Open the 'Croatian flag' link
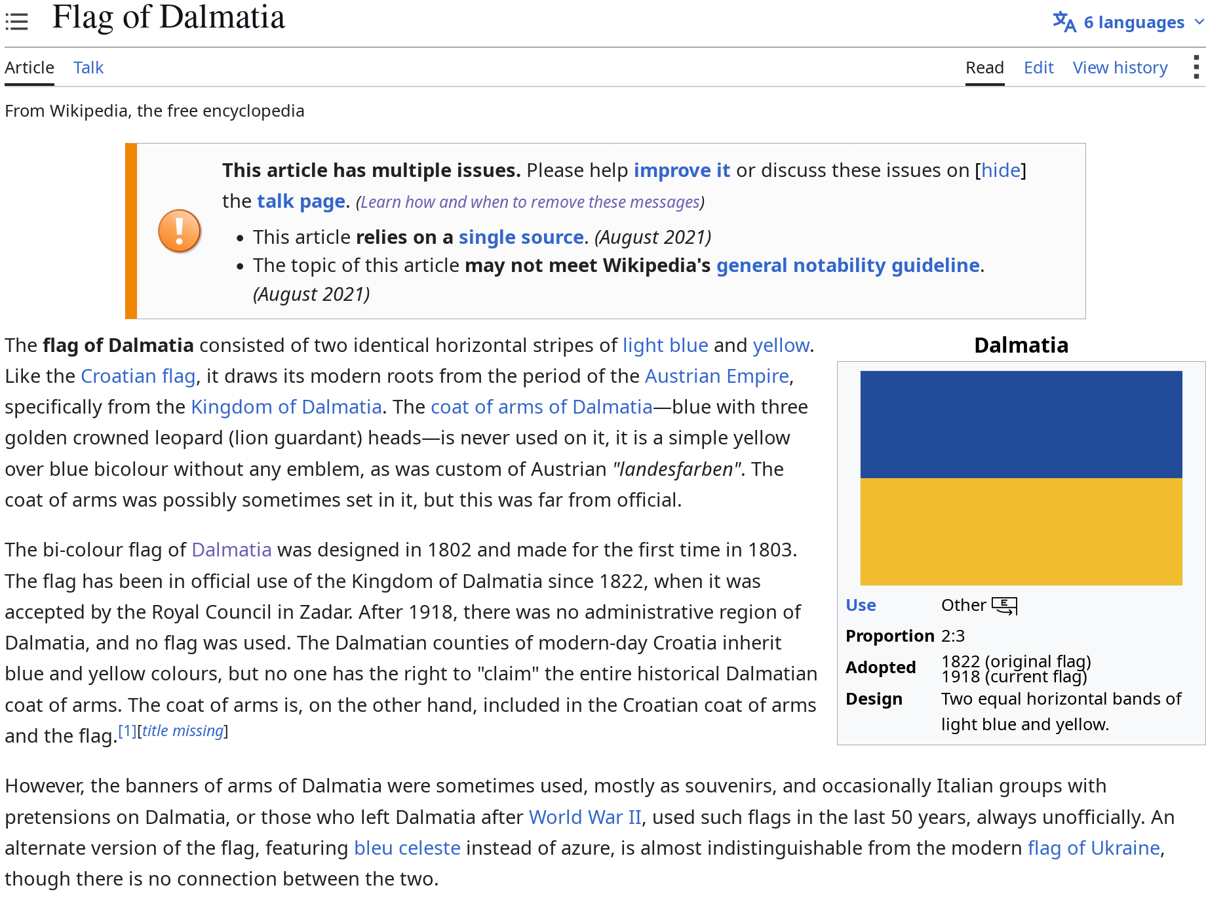Viewport: 1206px width, 898px height. point(138,376)
